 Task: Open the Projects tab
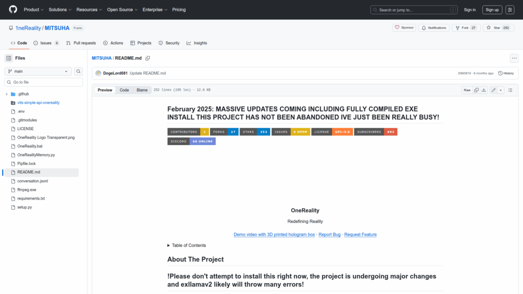(x=141, y=43)
